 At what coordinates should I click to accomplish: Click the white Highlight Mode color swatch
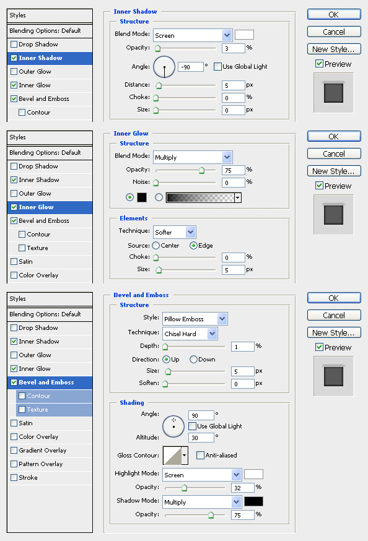coord(254,474)
